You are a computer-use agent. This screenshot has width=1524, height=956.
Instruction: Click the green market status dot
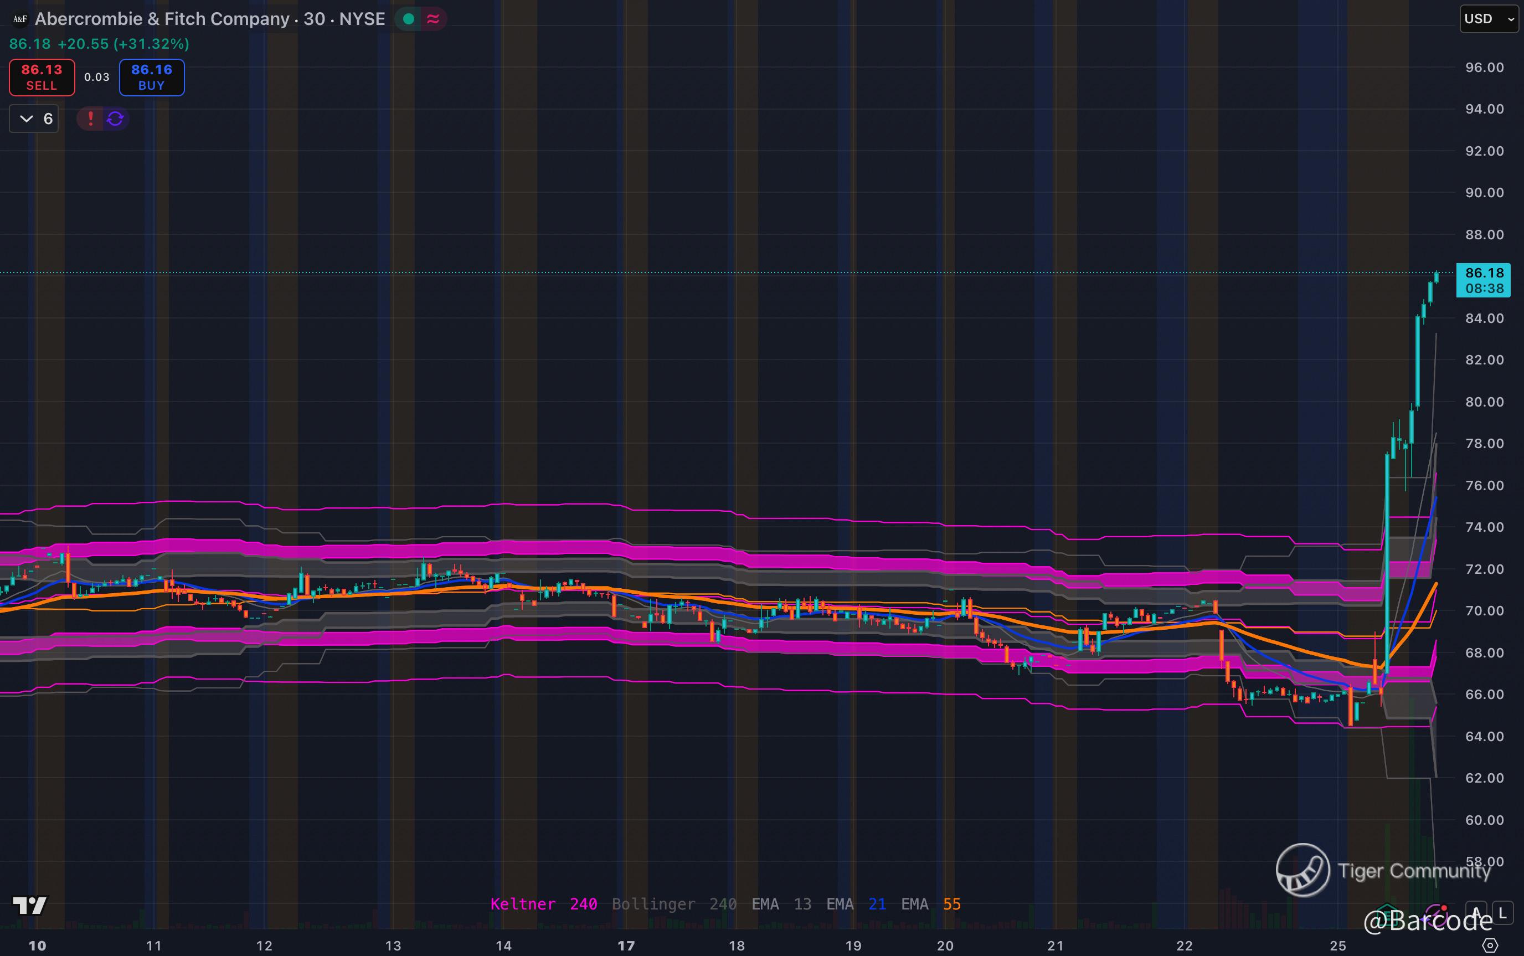click(x=408, y=19)
